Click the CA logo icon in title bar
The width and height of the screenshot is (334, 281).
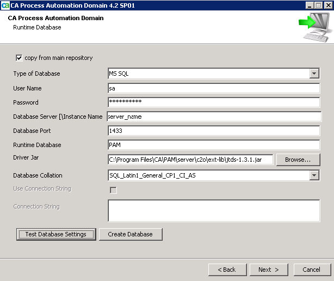(5, 5)
